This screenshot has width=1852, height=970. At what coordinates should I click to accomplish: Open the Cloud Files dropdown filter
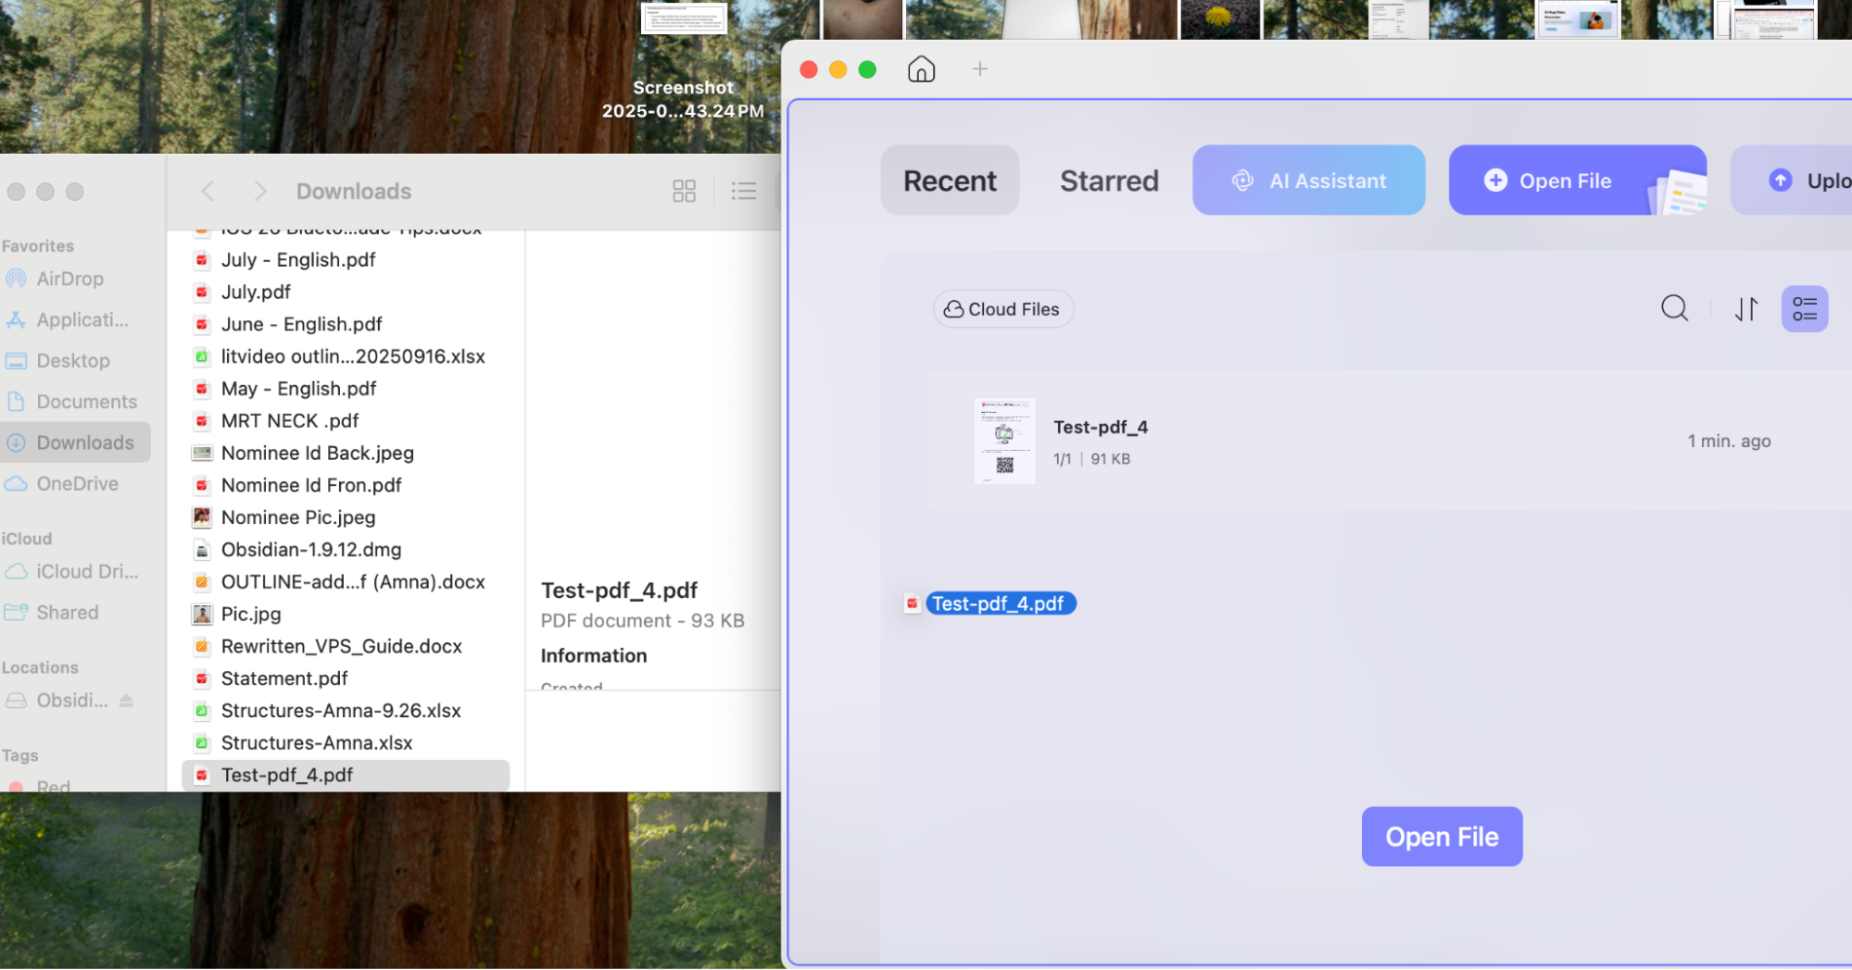(x=1002, y=308)
